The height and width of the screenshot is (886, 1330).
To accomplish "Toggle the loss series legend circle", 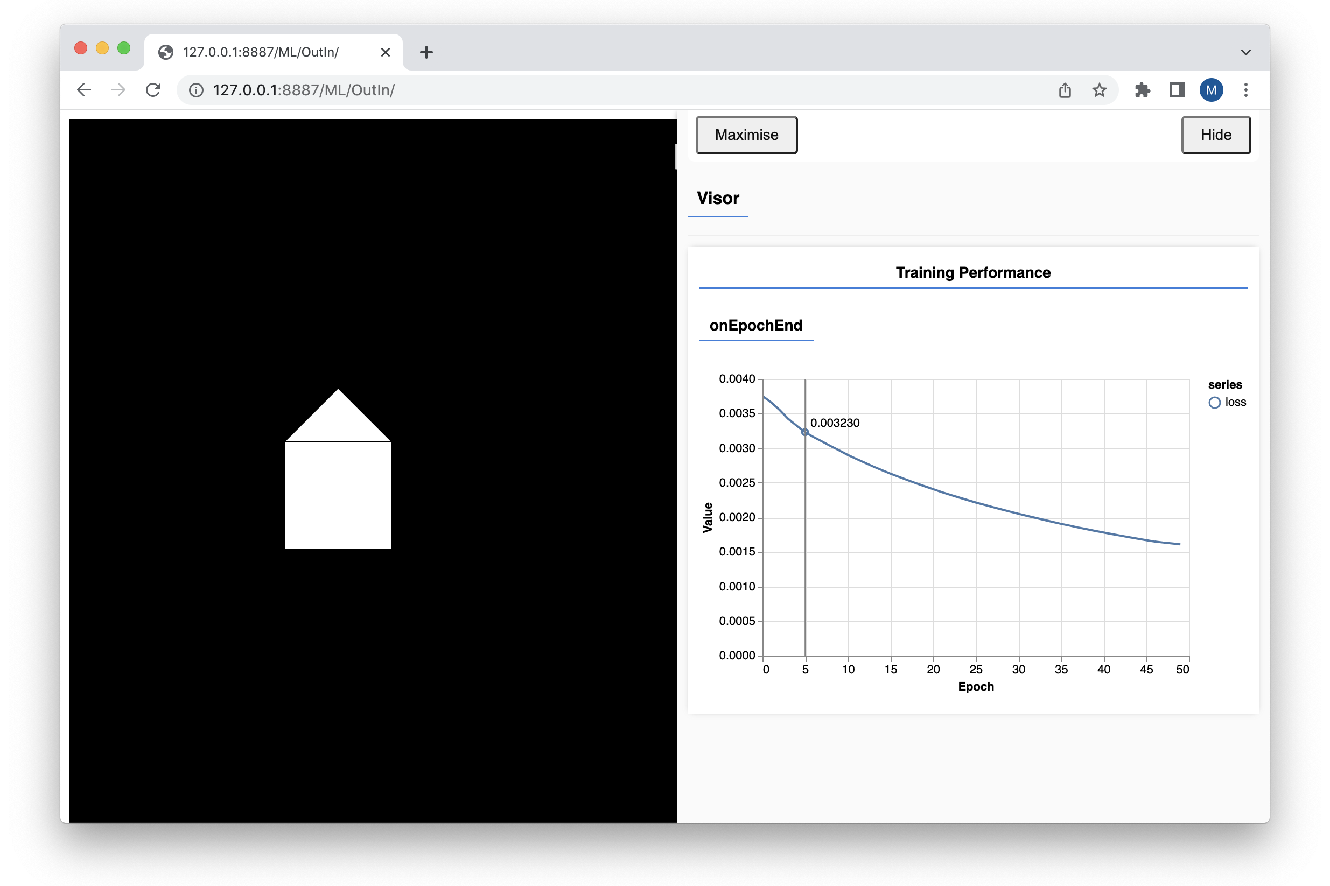I will coord(1214,403).
